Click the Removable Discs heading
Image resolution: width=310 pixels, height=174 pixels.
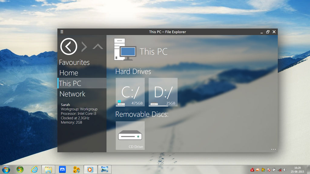[x=142, y=114]
